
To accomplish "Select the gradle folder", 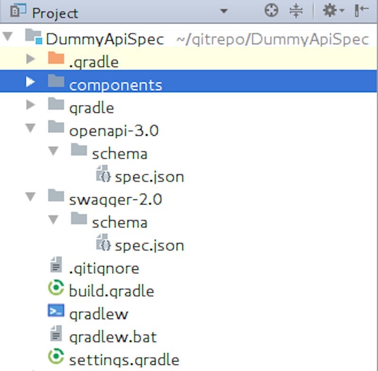I will coord(91,107).
